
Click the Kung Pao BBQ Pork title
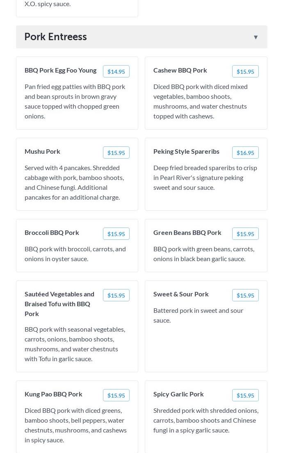click(x=53, y=394)
